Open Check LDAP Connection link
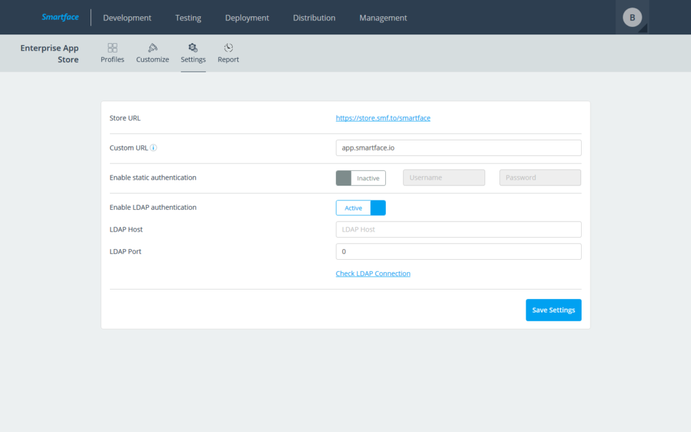 373,273
